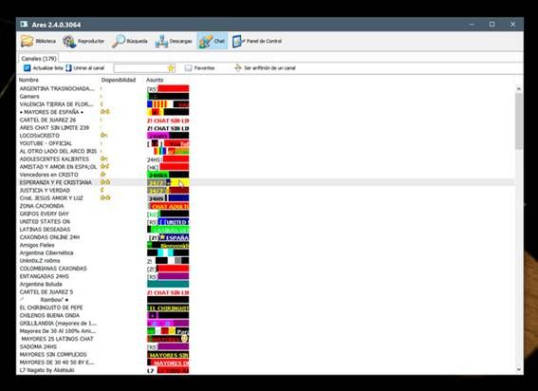Select EL CHIRINGUITO DE PEPE channel
Image resolution: width=538 pixels, height=391 pixels.
[51, 307]
